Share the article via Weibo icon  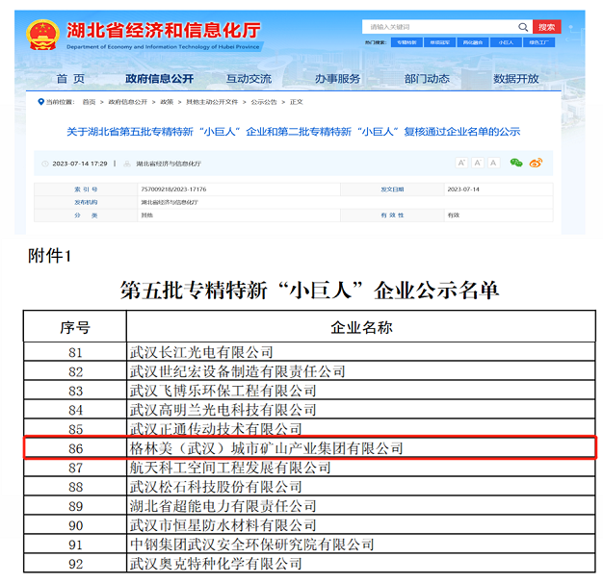coord(536,163)
